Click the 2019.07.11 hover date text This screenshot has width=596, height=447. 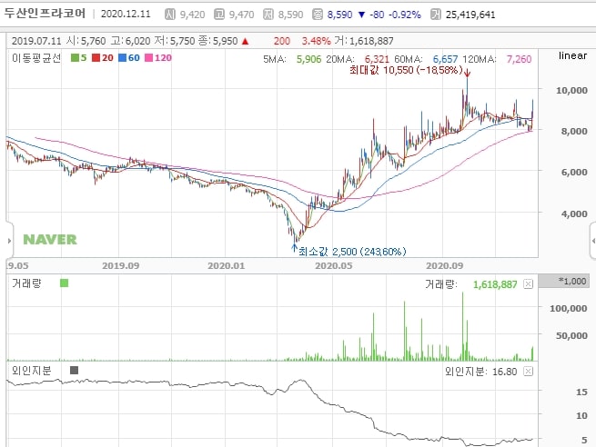click(36, 41)
